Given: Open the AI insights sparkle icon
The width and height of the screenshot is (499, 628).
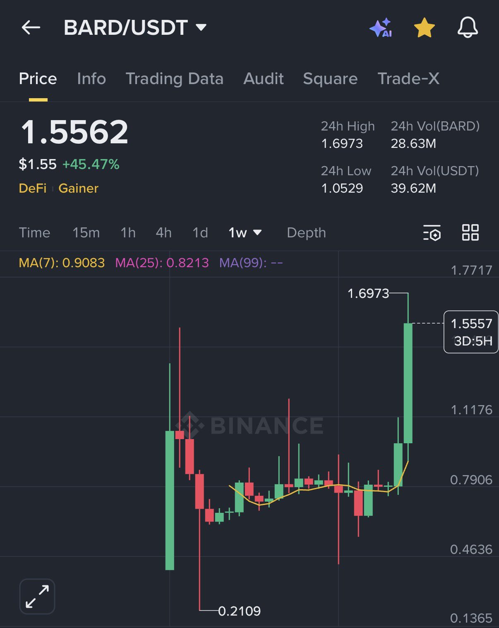Looking at the screenshot, I should click(x=381, y=28).
